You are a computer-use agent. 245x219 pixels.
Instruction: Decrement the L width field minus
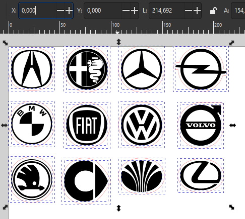click(x=189, y=11)
